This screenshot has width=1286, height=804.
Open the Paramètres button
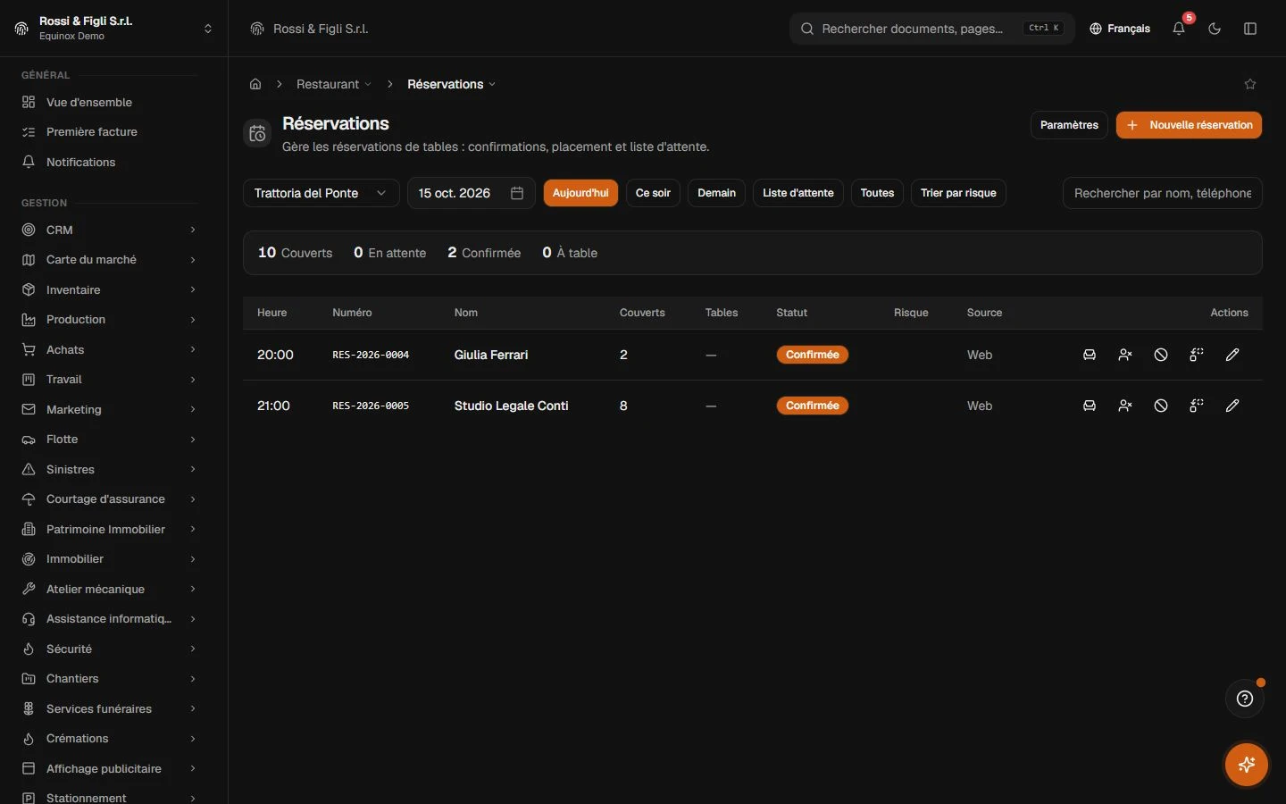1069,125
